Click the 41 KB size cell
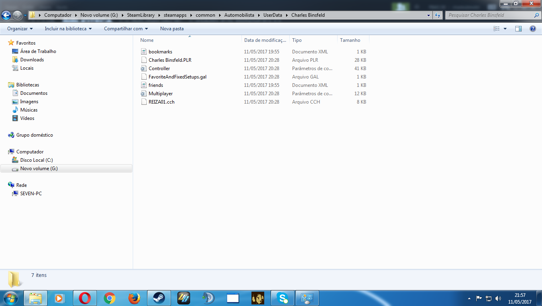This screenshot has height=306, width=542. (360, 69)
